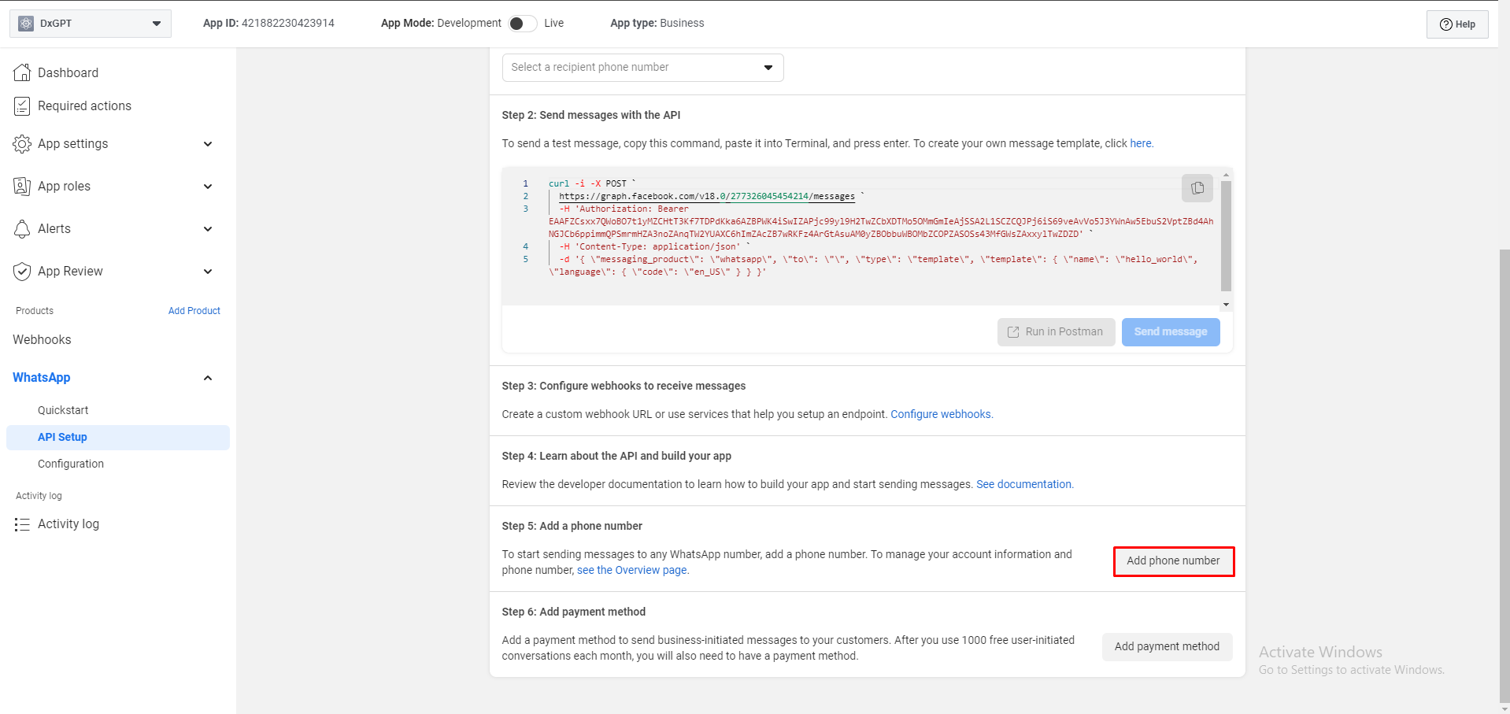Click the App Review shield icon

(x=22, y=272)
